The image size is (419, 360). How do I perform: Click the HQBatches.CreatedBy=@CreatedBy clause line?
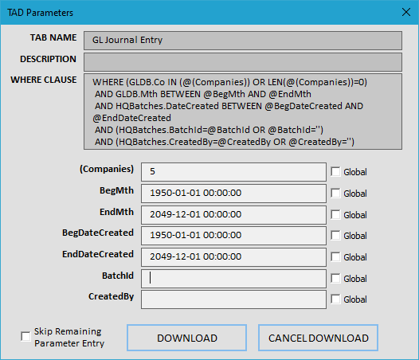pyautogui.click(x=225, y=142)
